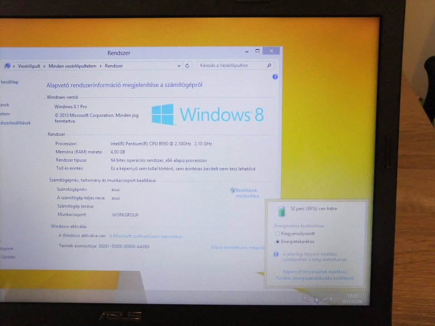This screenshot has height=326, width=435.
Task: Click the Control Panel icon in address bar
Action: (8, 66)
